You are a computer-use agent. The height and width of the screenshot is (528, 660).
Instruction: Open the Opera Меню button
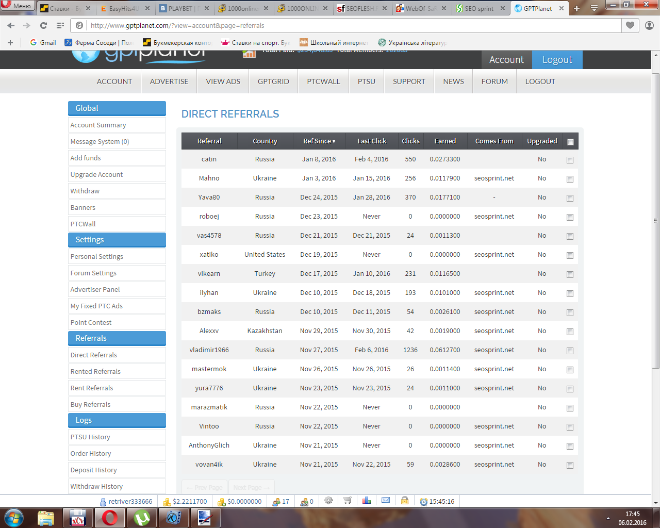tap(18, 6)
